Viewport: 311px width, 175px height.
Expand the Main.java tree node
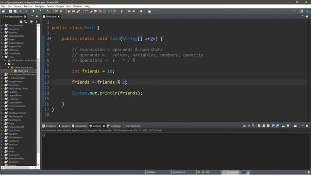(12, 71)
